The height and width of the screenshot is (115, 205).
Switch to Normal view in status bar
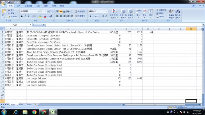tap(170, 107)
